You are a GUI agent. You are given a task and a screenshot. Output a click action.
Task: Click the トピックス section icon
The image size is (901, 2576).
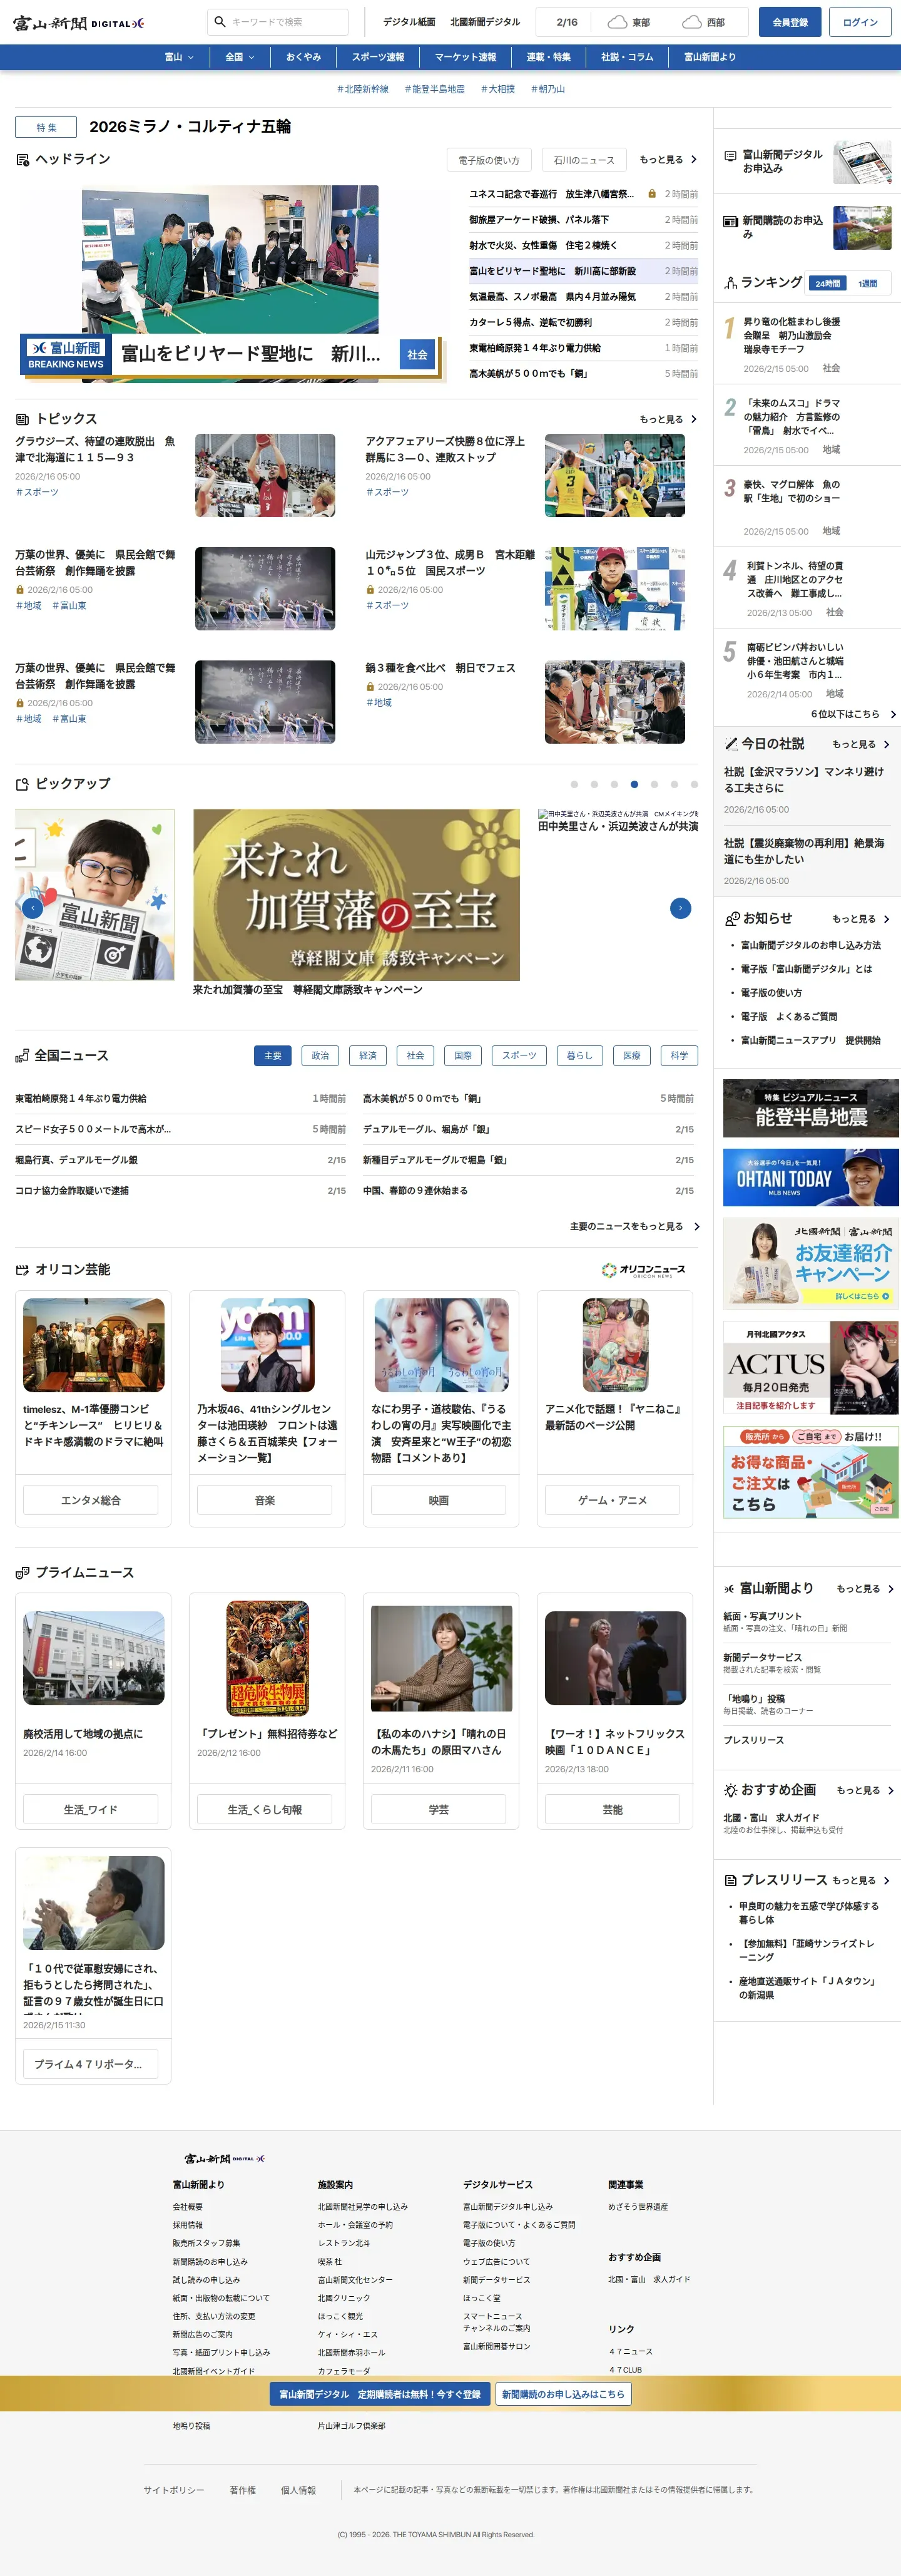point(22,419)
